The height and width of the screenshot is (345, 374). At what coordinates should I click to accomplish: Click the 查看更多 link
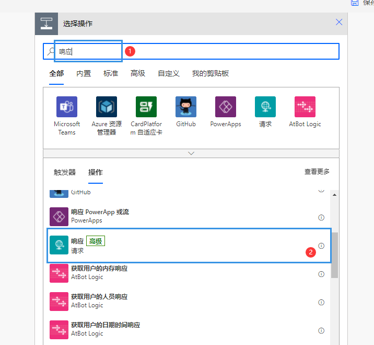click(317, 171)
